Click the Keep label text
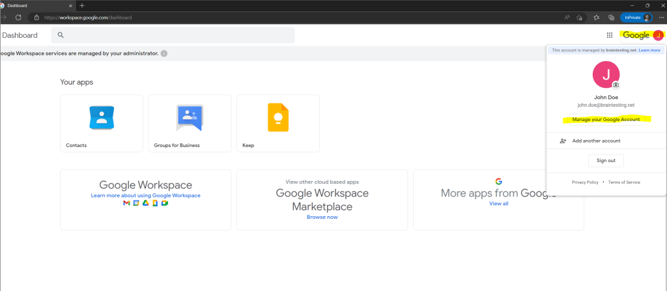Viewport: 667px width, 291px height. click(248, 146)
